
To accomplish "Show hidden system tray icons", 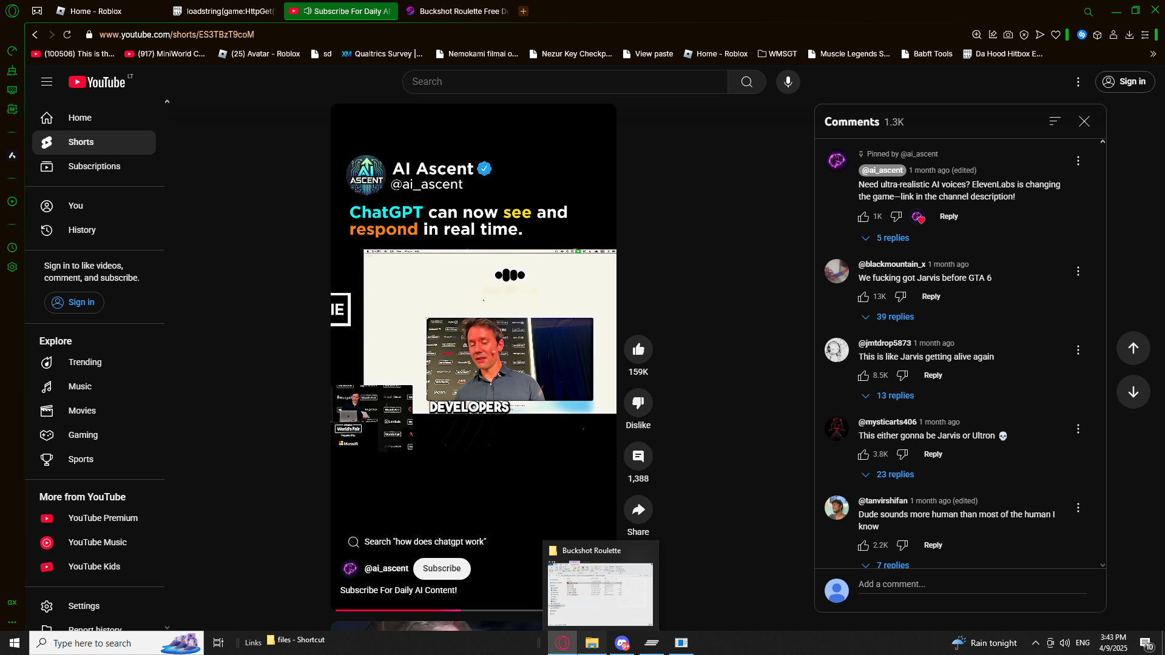I will [x=1036, y=643].
